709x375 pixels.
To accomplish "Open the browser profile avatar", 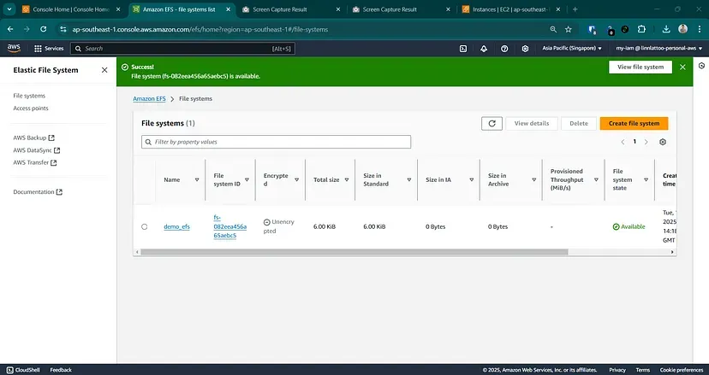I will click(682, 29).
